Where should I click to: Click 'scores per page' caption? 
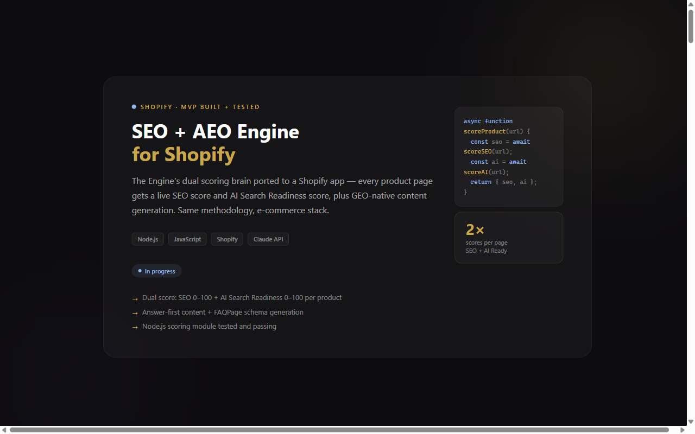(486, 242)
